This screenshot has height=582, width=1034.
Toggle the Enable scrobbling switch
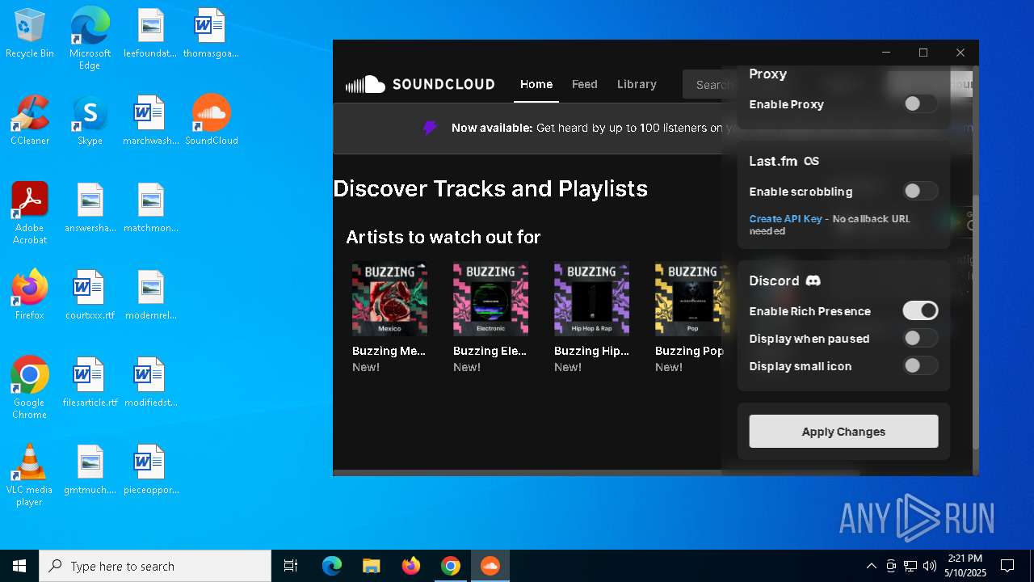pos(920,192)
